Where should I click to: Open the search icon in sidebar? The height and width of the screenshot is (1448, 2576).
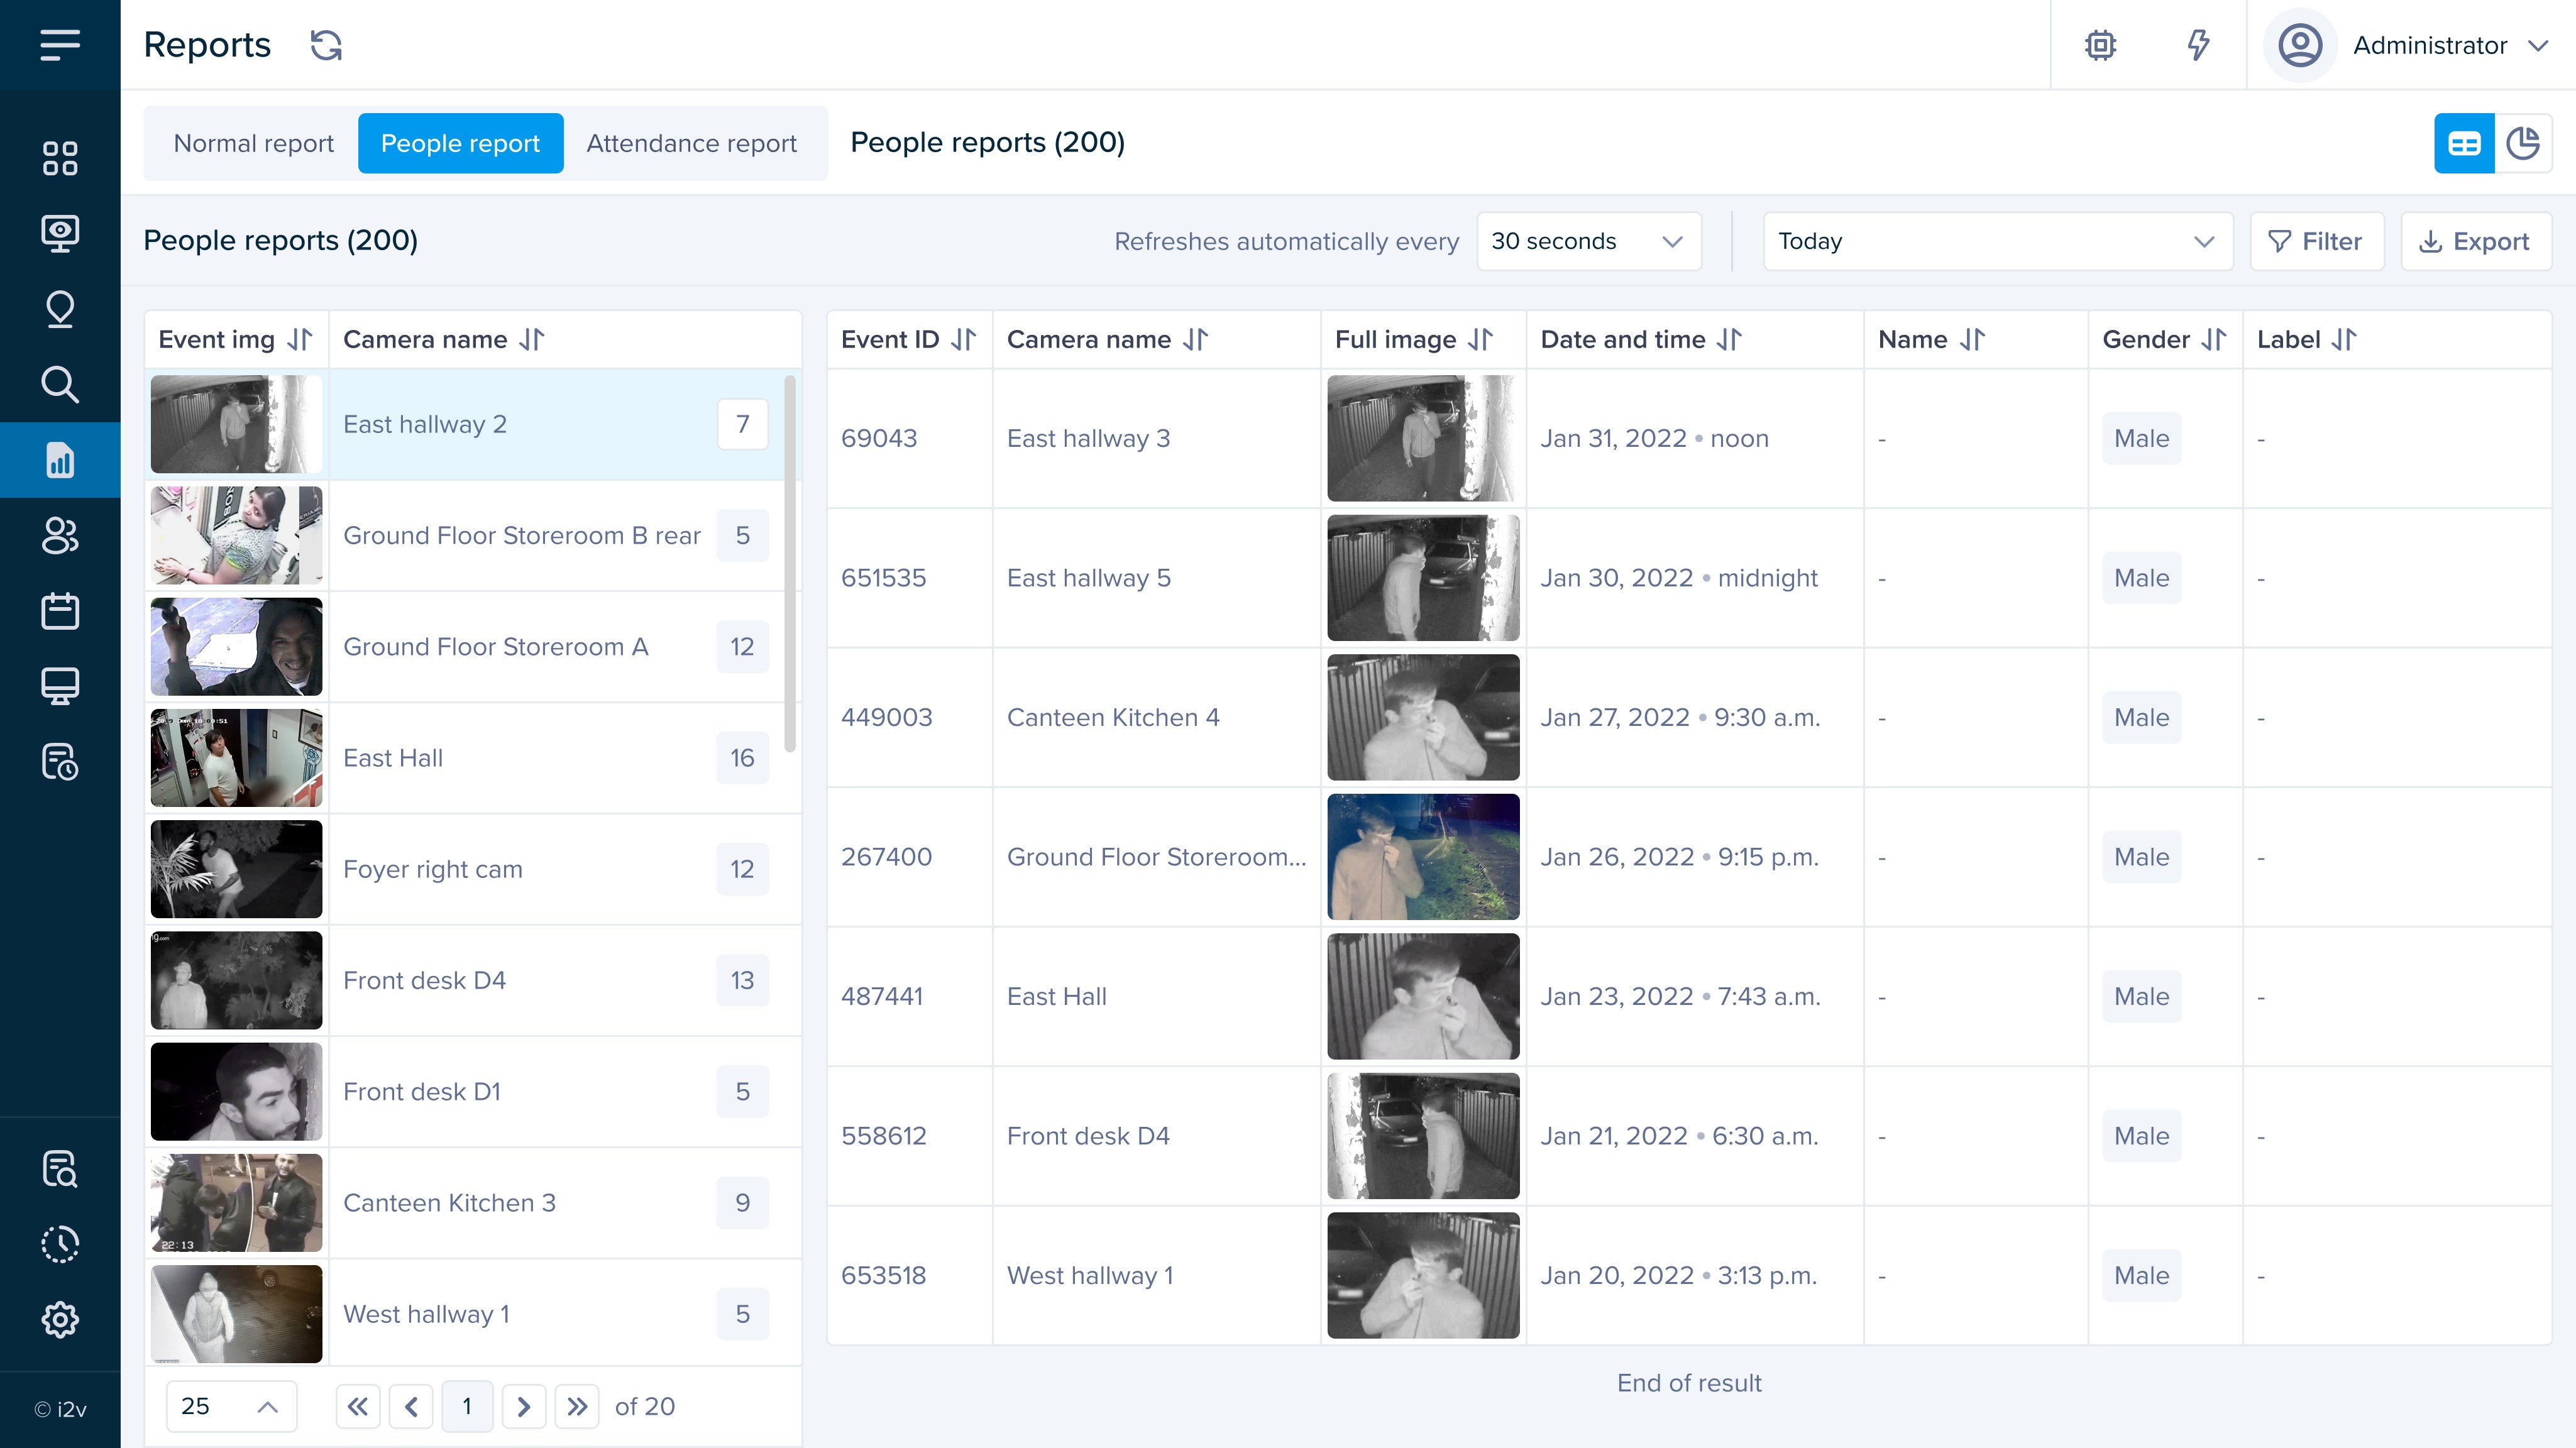click(60, 384)
